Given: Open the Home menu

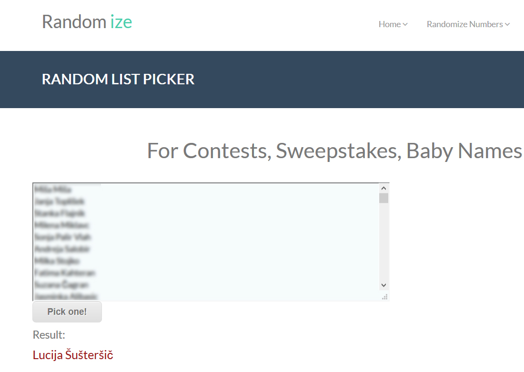Looking at the screenshot, I should (393, 24).
